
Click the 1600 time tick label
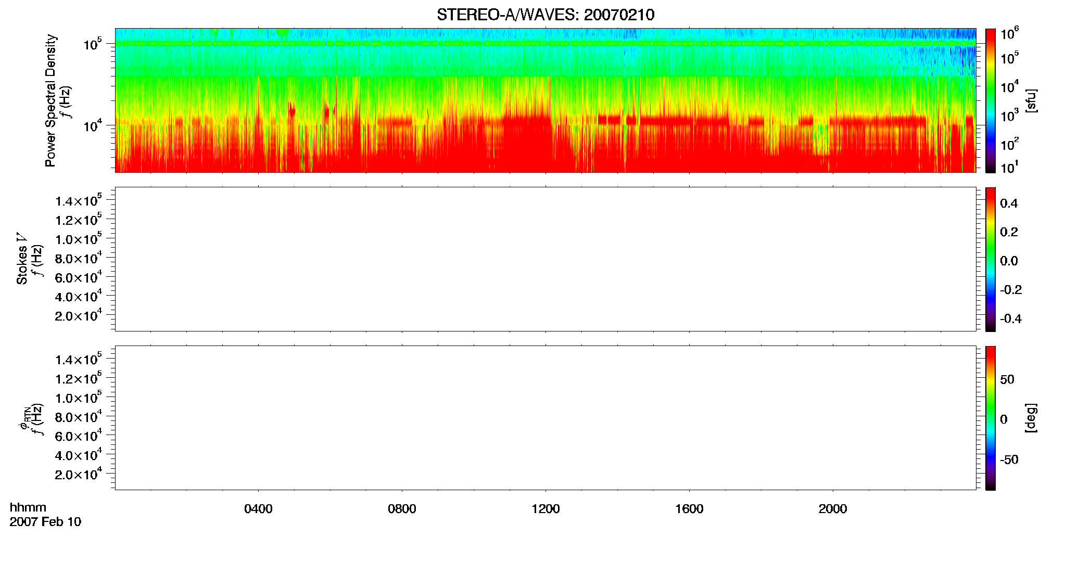coord(689,509)
